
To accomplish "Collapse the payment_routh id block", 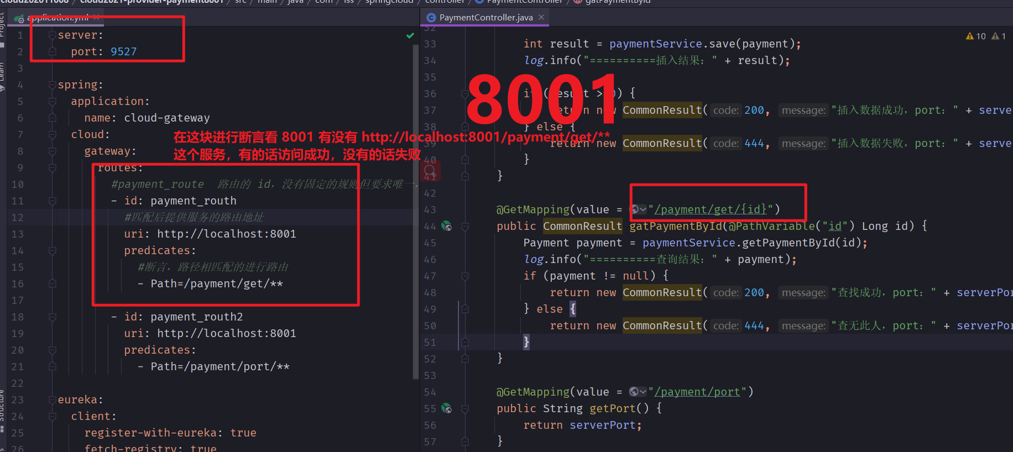I will (x=52, y=201).
